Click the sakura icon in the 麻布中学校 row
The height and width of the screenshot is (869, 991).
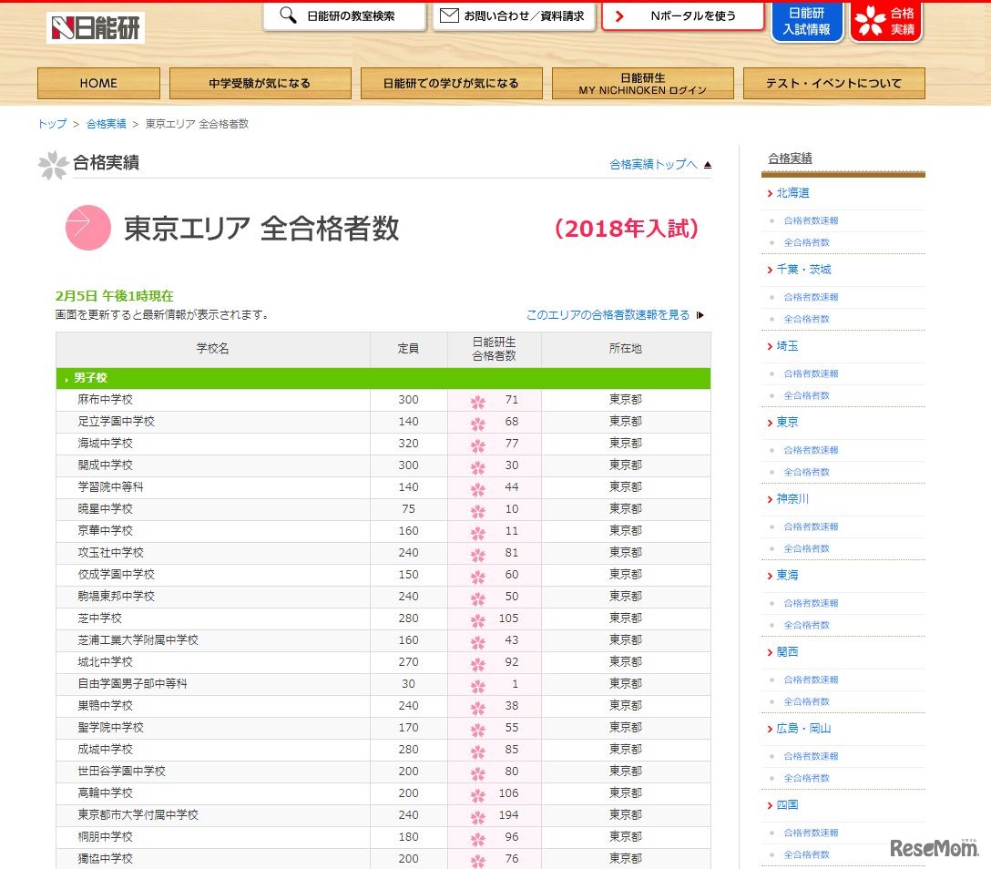(x=478, y=399)
